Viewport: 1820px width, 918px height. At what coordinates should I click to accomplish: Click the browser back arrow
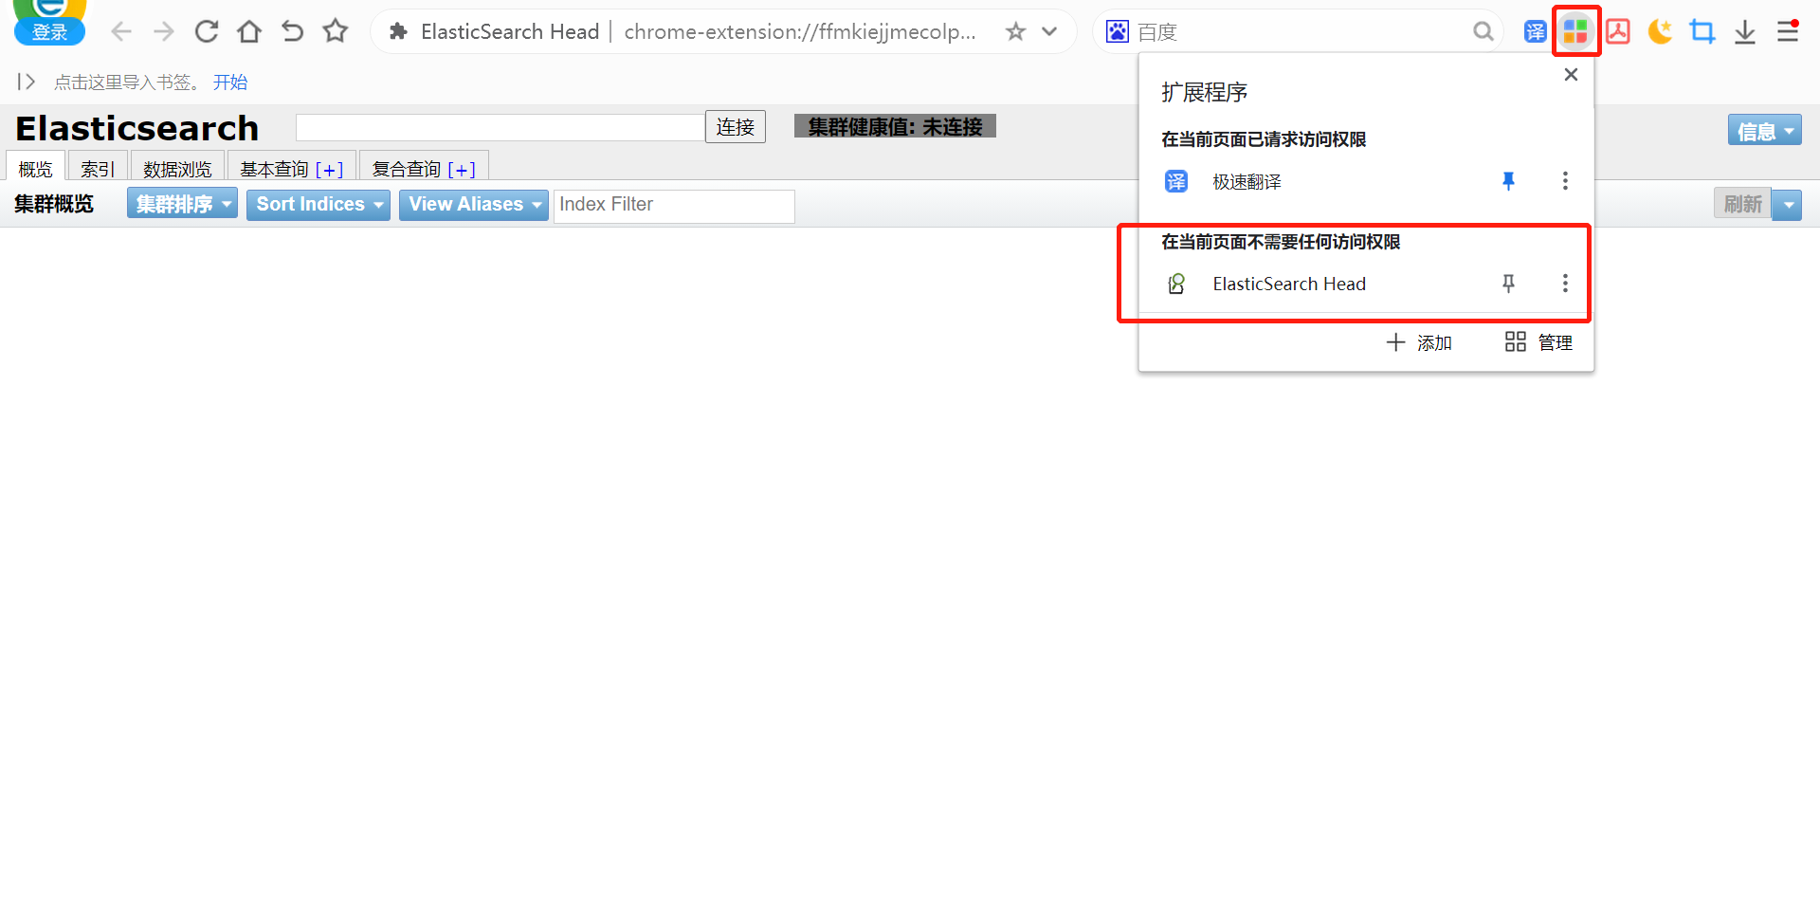coord(121,32)
